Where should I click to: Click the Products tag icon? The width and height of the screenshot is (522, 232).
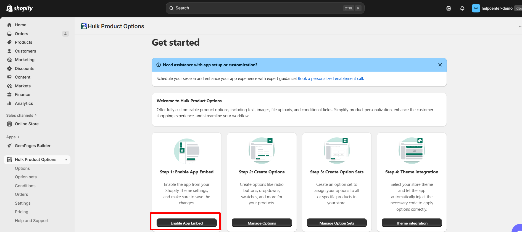9,42
